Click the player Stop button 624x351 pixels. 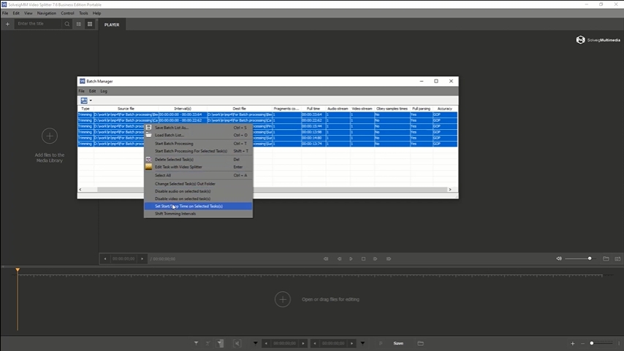(x=363, y=259)
